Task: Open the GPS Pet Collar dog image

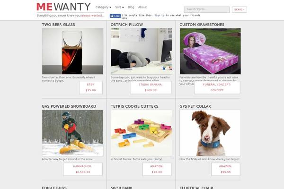Action: [x=210, y=133]
